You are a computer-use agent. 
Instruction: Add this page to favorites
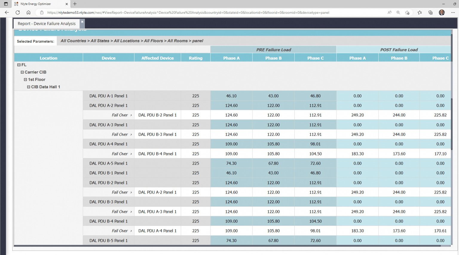[x=407, y=13]
